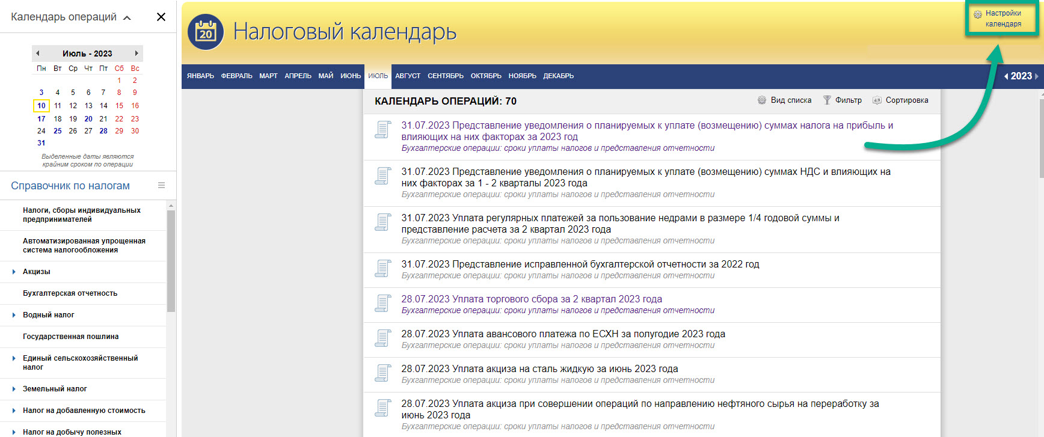Image resolution: width=1044 pixels, height=437 pixels.
Task: Click document icon of пользование недрами row
Action: [x=382, y=222]
